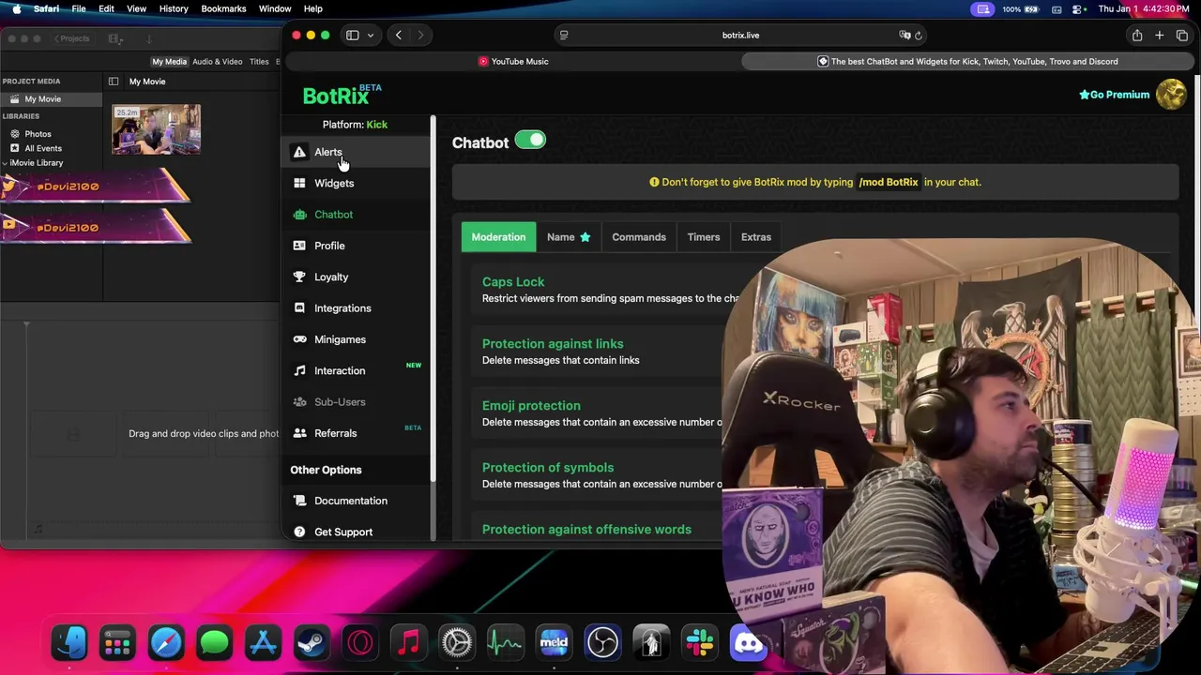Screen dimensions: 1201x675
Task: Open Caps Lock moderation setting
Action: coord(513,282)
